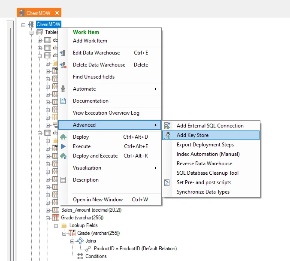Image resolution: width=290 pixels, height=261 pixels.
Task: Choose Add Key Store
Action: [211, 135]
